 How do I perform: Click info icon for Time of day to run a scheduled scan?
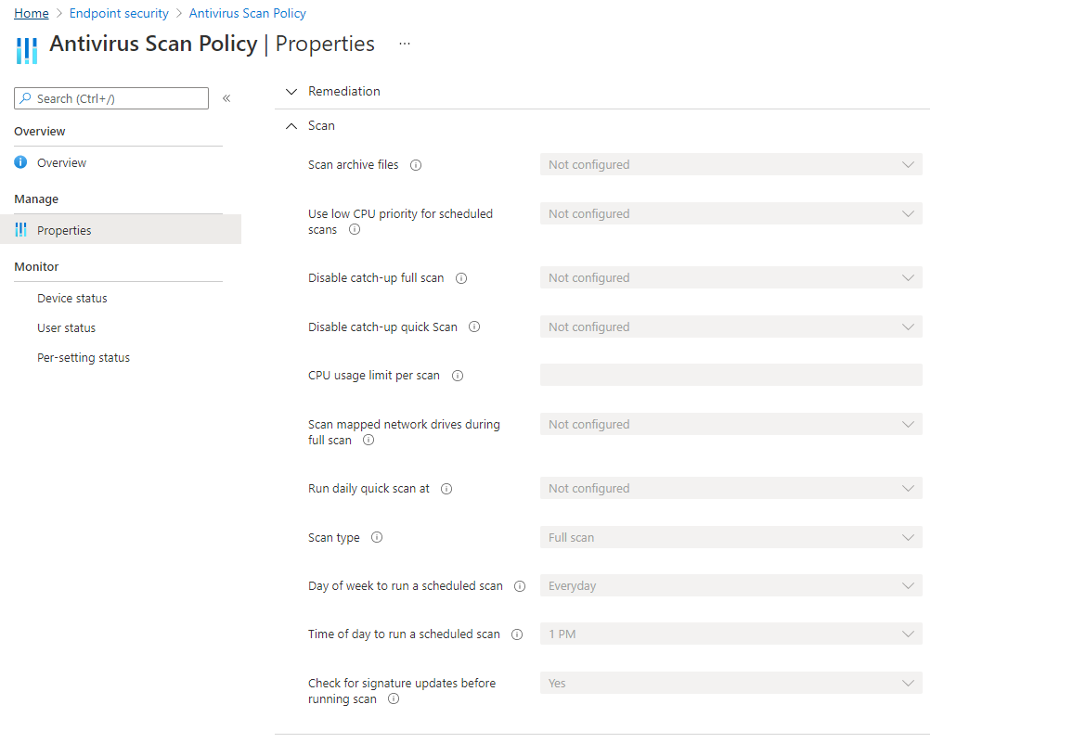(x=517, y=634)
